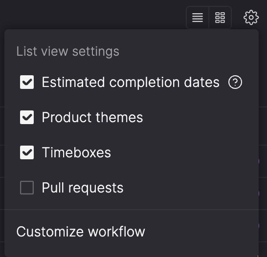Click the checkmark beside Timeboxes

[27, 152]
